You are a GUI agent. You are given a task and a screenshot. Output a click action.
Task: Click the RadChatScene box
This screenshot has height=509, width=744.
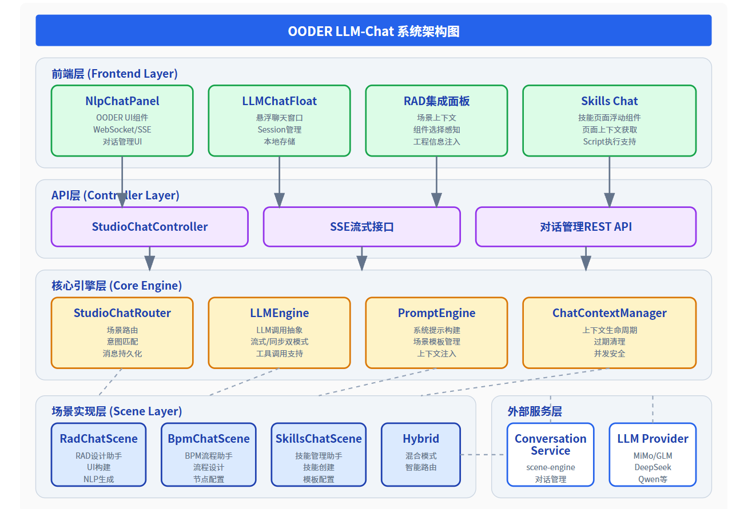pyautogui.click(x=98, y=455)
